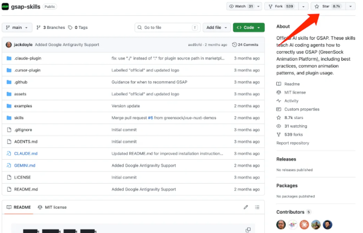View 3 Branches link
This screenshot has height=233, width=363.
pos(50,28)
